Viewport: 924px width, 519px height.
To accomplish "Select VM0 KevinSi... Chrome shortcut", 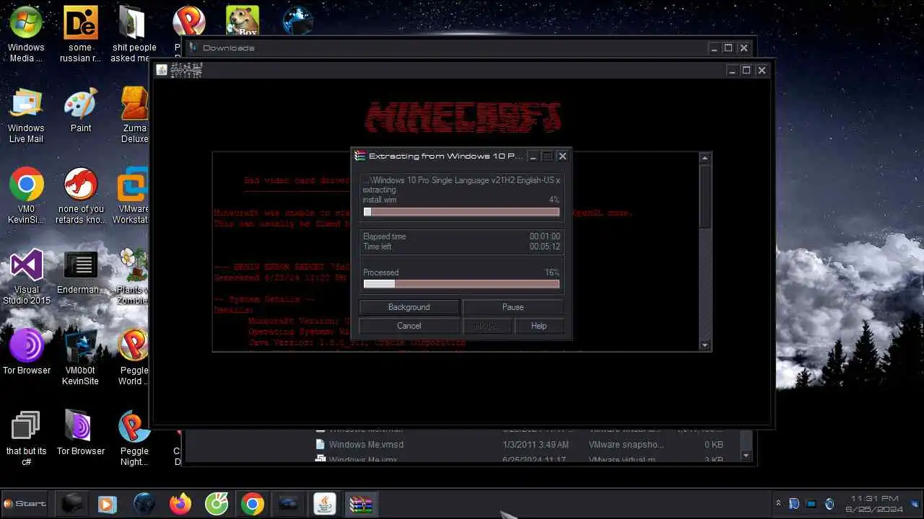I will [x=26, y=196].
